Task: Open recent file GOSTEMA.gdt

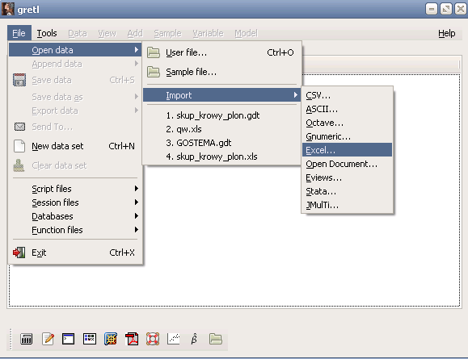Action: [x=221, y=143]
